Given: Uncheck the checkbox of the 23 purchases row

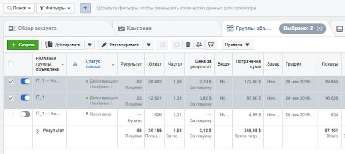Looking at the screenshot, I should 11,98.
